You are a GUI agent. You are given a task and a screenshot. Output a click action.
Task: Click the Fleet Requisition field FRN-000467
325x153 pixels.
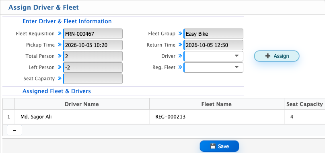pyautogui.click(x=93, y=34)
